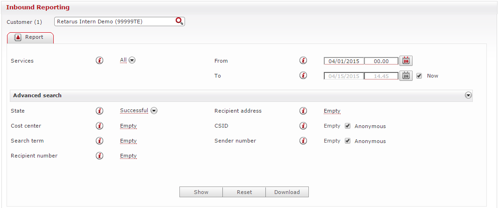Show info for Sender number
The height and width of the screenshot is (208, 499).
pyautogui.click(x=303, y=141)
